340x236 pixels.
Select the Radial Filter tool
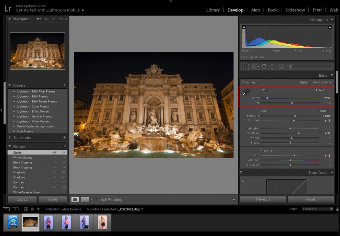281,66
